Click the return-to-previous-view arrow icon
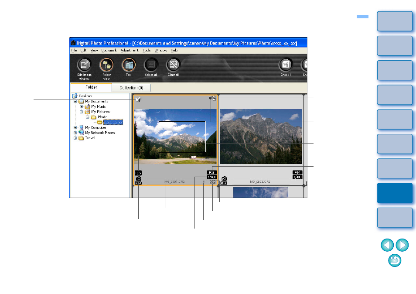The image size is (416, 294). click(395, 260)
